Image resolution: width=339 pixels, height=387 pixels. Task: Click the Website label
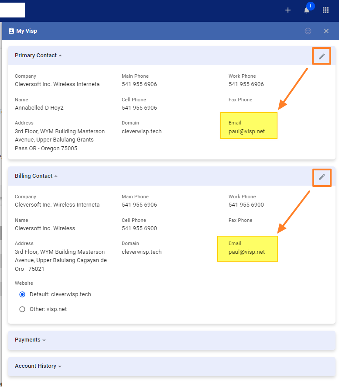(x=24, y=283)
